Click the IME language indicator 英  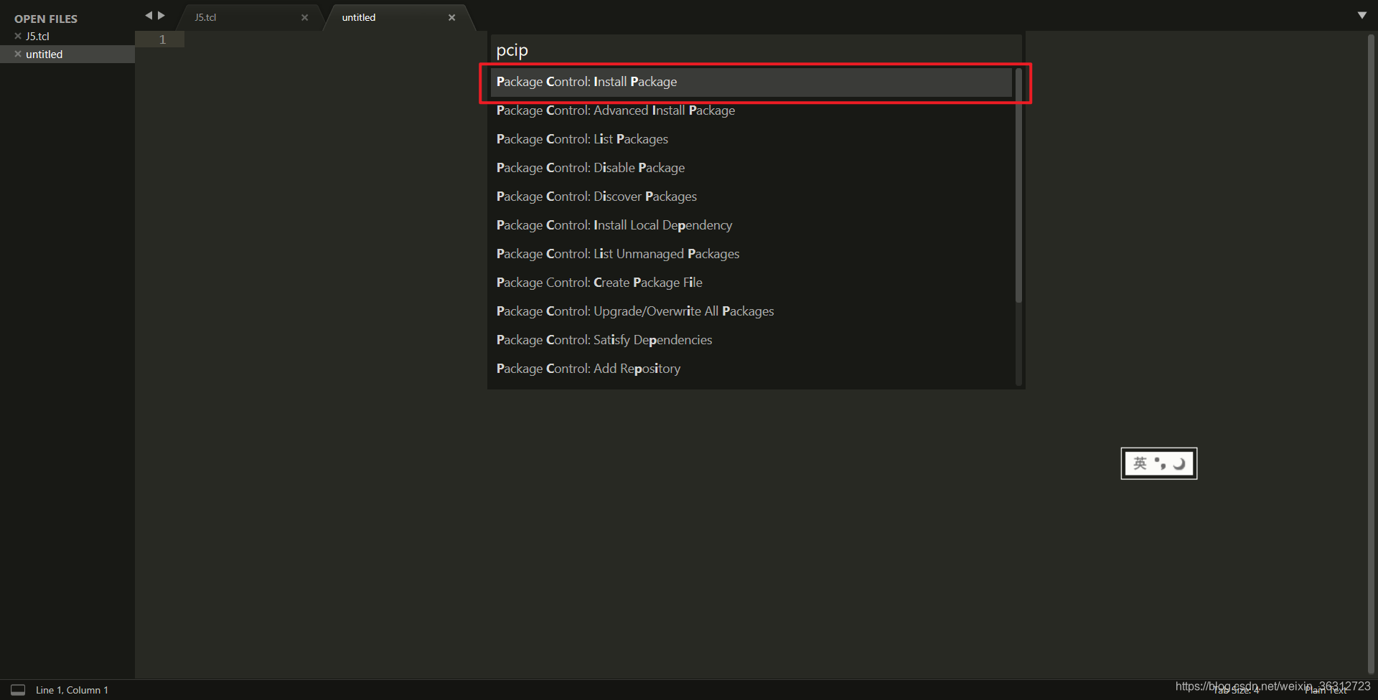[1140, 463]
